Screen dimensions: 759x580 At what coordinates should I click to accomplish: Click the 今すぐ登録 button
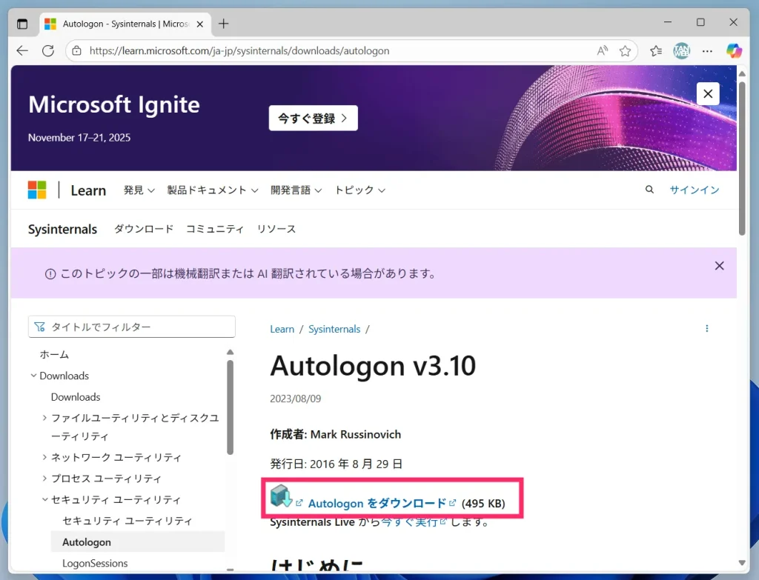(314, 118)
